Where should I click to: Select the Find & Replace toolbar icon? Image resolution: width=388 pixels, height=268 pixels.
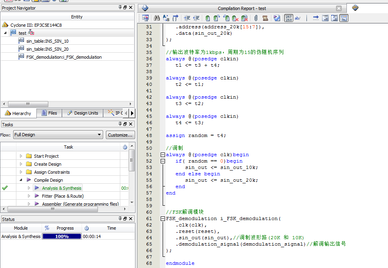(165, 18)
